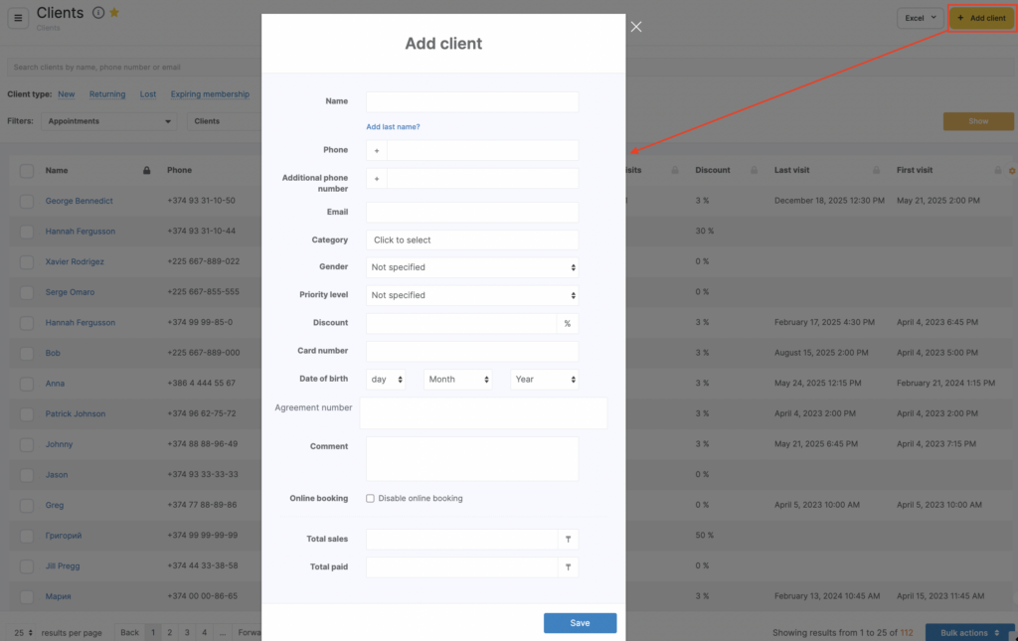
Task: Click the currency icon in Total paid field
Action: pyautogui.click(x=568, y=567)
